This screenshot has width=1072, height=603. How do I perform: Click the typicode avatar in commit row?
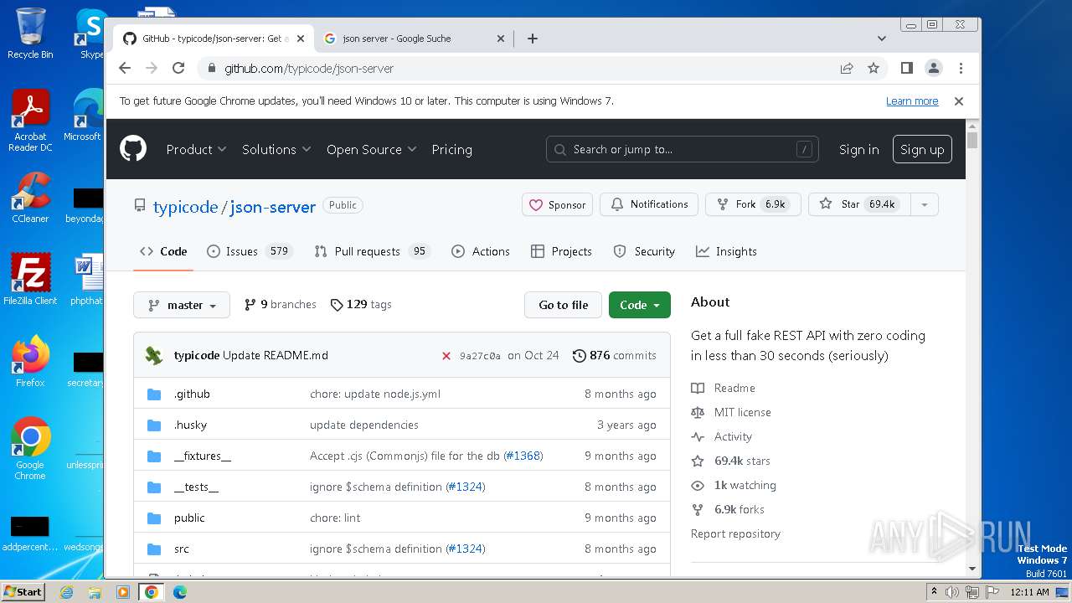(x=154, y=355)
